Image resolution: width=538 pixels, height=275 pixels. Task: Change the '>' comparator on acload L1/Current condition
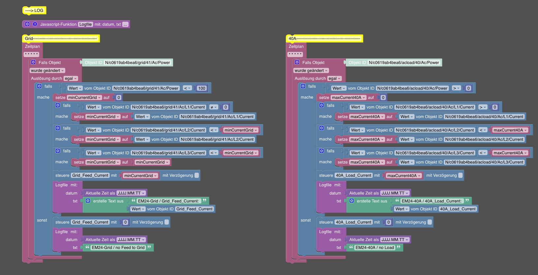(483, 107)
